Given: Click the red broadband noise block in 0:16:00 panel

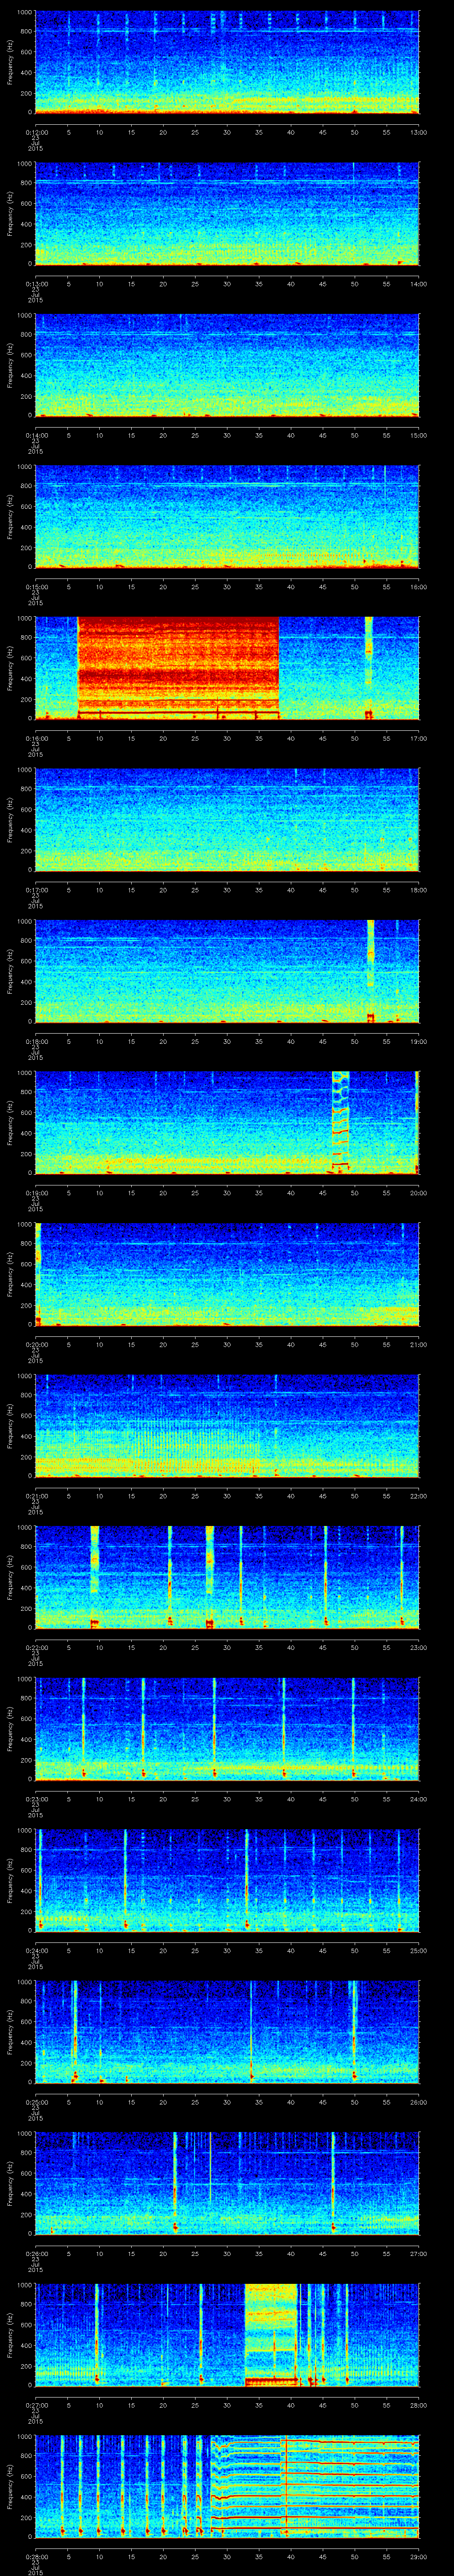Looking at the screenshot, I should [178, 668].
